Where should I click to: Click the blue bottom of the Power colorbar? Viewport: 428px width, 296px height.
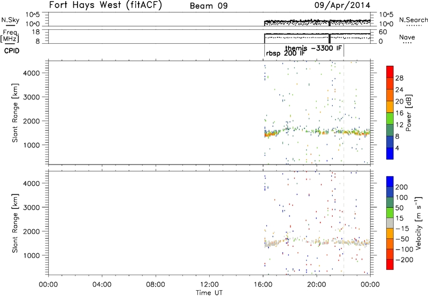coord(390,153)
